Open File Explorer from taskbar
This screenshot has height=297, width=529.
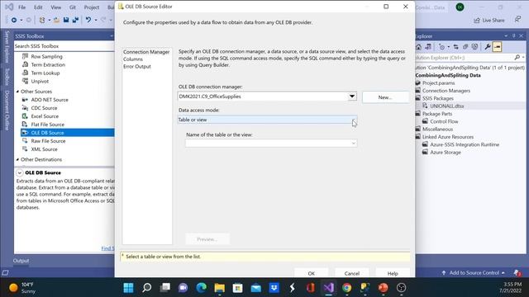[219, 288]
